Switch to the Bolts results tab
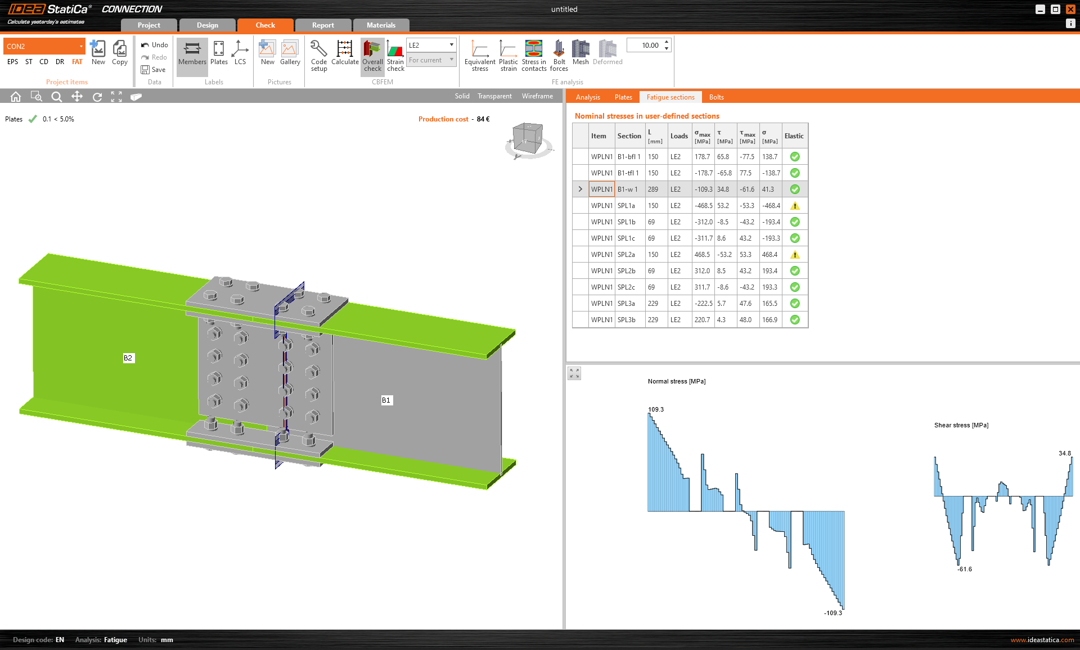This screenshot has height=650, width=1080. [x=716, y=97]
